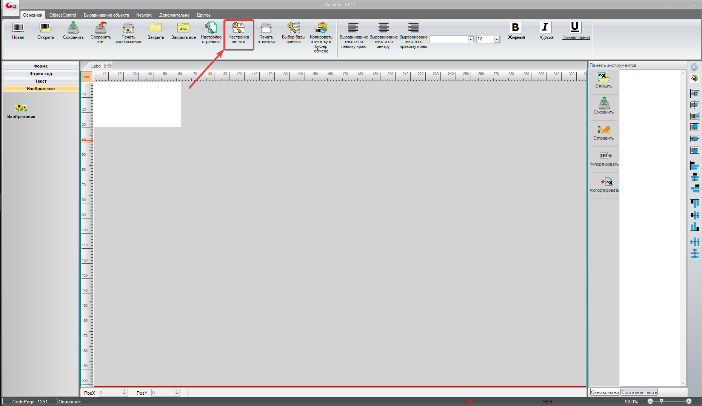Align text to center

click(383, 35)
